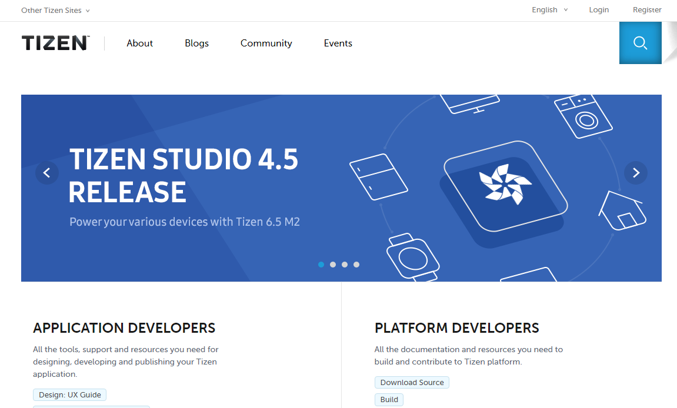Go to previous carousel slide arrow
Image resolution: width=677 pixels, height=408 pixels.
click(x=47, y=173)
